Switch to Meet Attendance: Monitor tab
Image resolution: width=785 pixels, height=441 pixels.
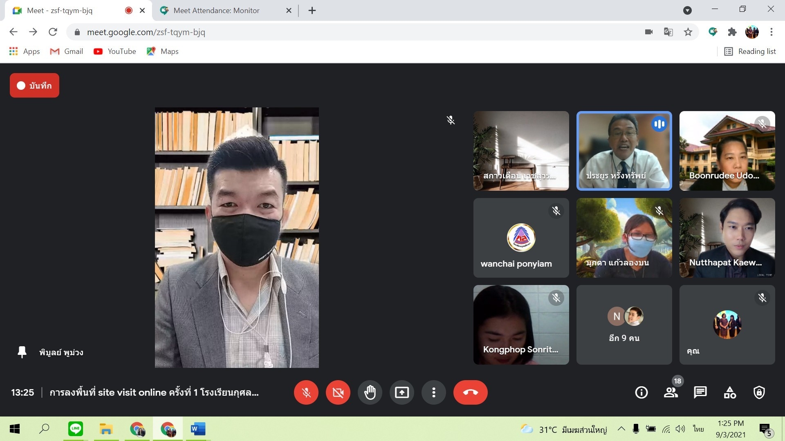(216, 11)
